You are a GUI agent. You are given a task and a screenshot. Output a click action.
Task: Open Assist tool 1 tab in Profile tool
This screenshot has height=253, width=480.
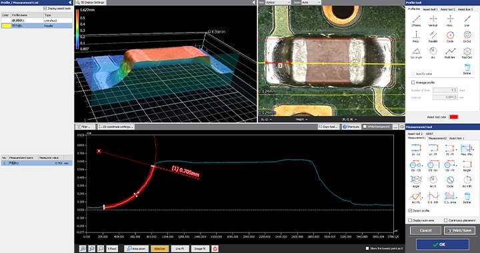(430, 9)
